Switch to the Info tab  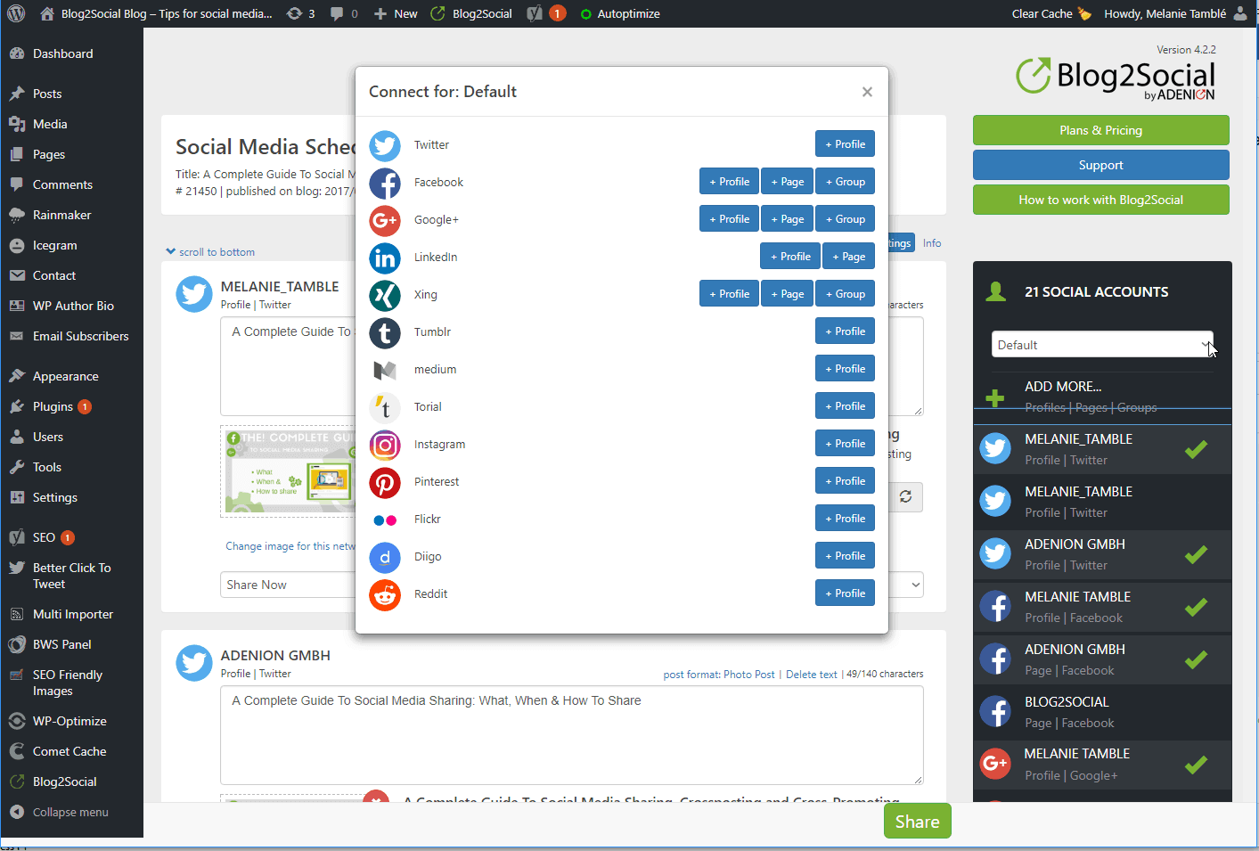click(x=931, y=242)
